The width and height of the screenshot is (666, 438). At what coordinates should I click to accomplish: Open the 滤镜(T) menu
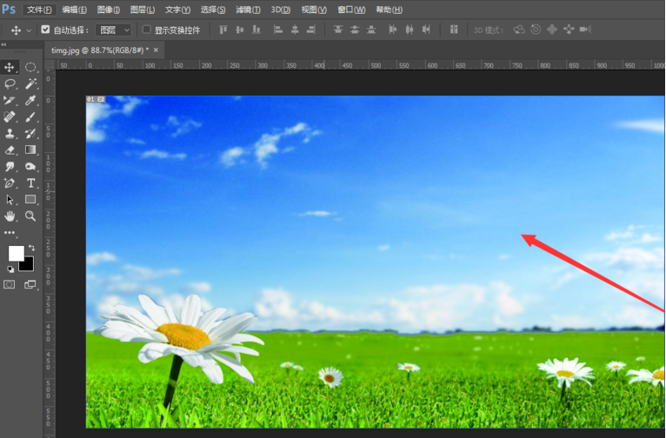(248, 10)
